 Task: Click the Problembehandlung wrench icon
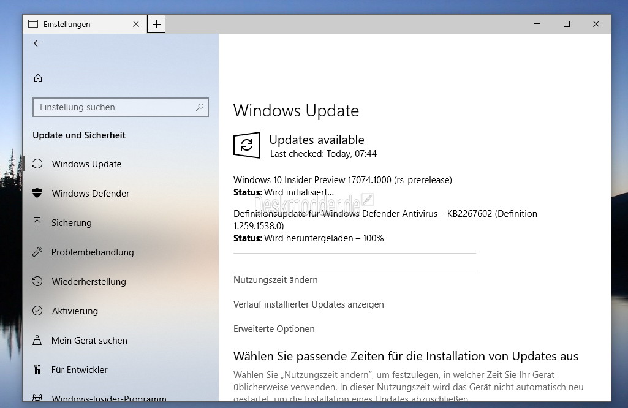coord(38,252)
